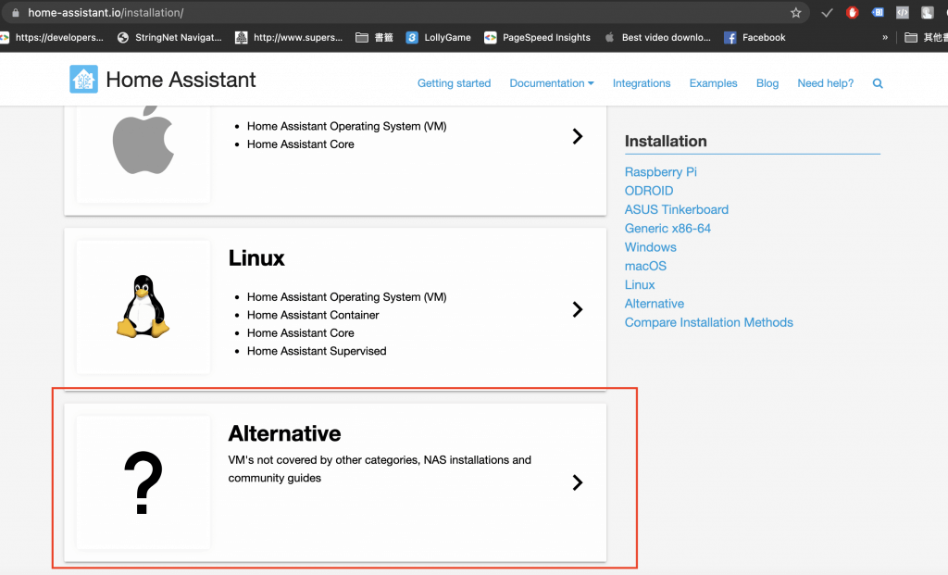Open the Alternative section chevron arrow
948x575 pixels.
pyautogui.click(x=578, y=482)
